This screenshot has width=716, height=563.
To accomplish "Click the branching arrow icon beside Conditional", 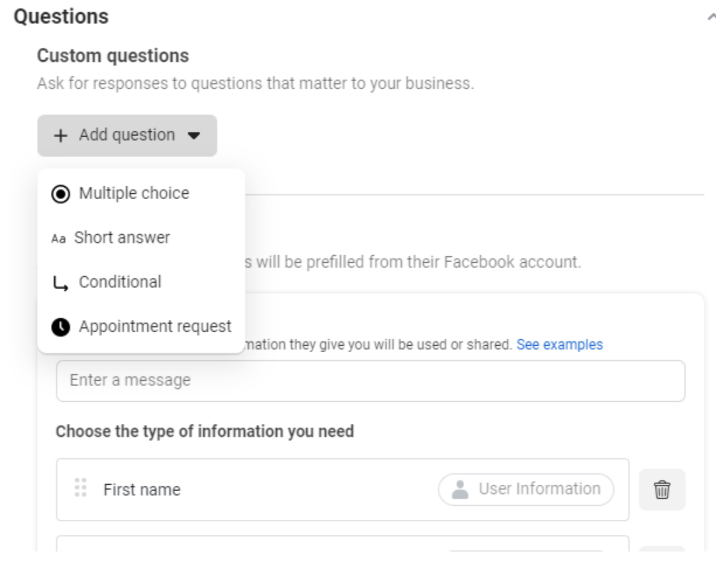I will pyautogui.click(x=60, y=284).
